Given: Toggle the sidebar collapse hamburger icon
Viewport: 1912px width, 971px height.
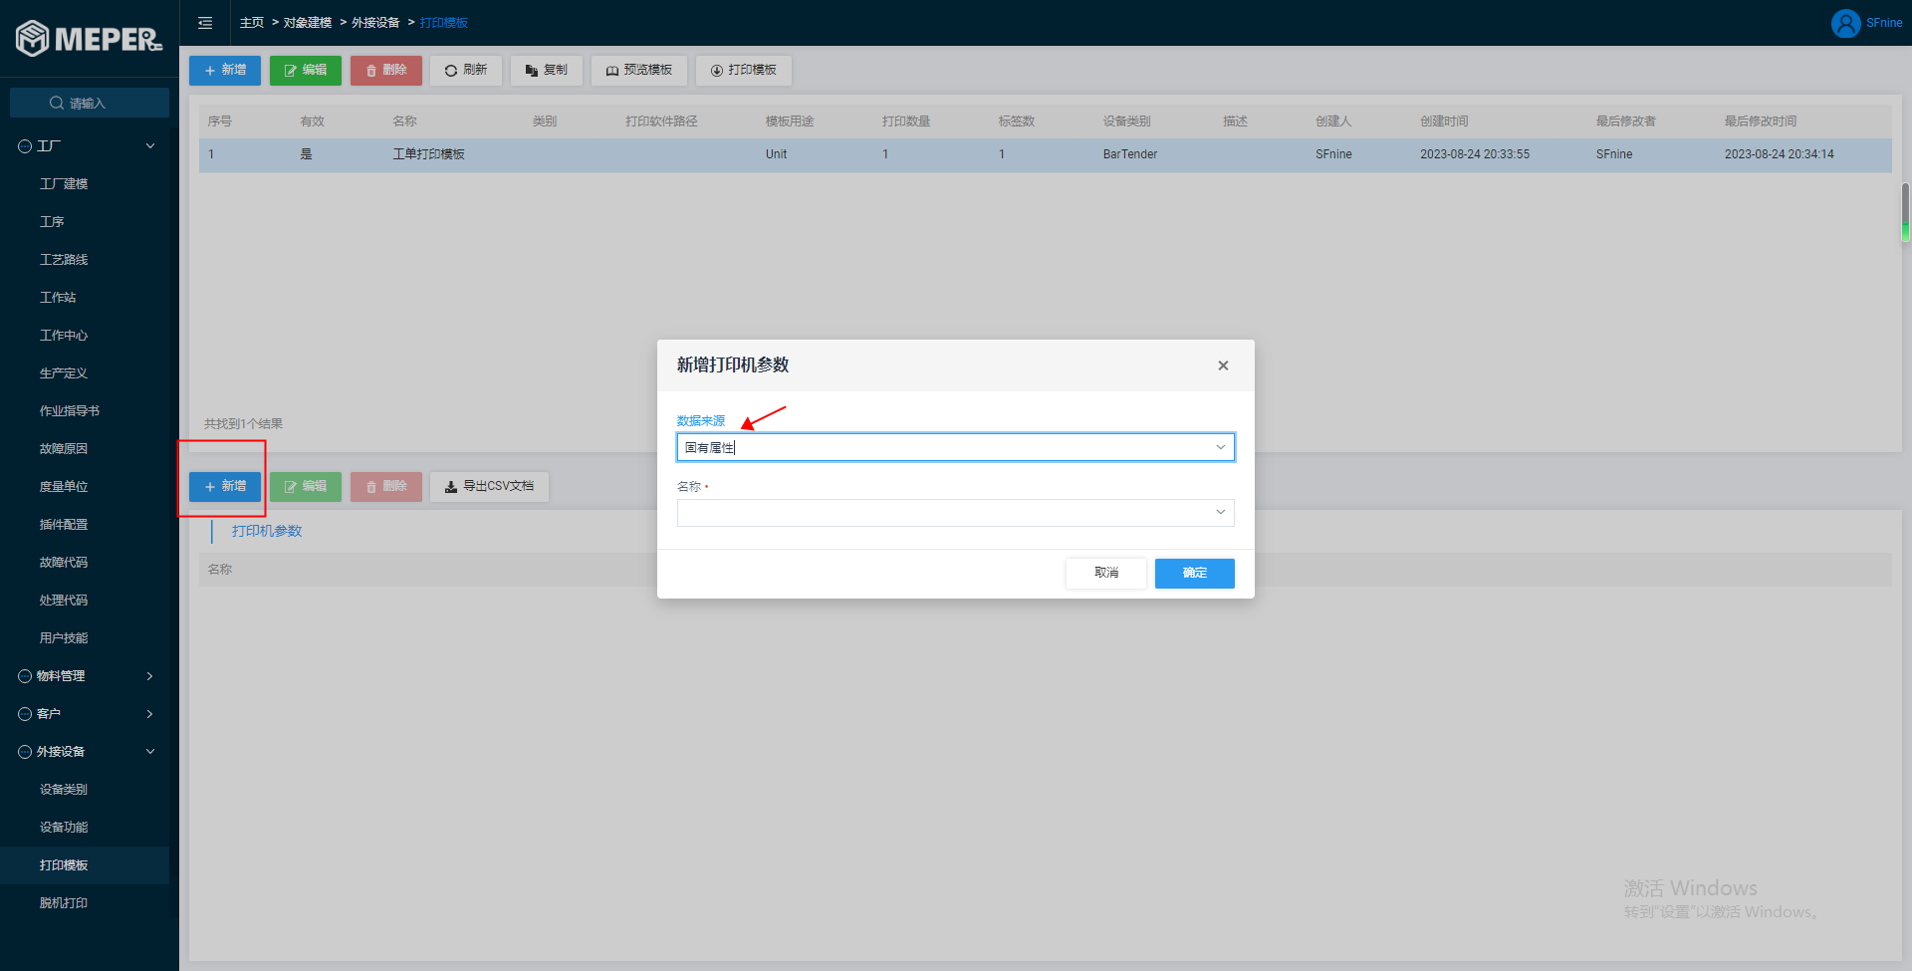Looking at the screenshot, I should (205, 23).
